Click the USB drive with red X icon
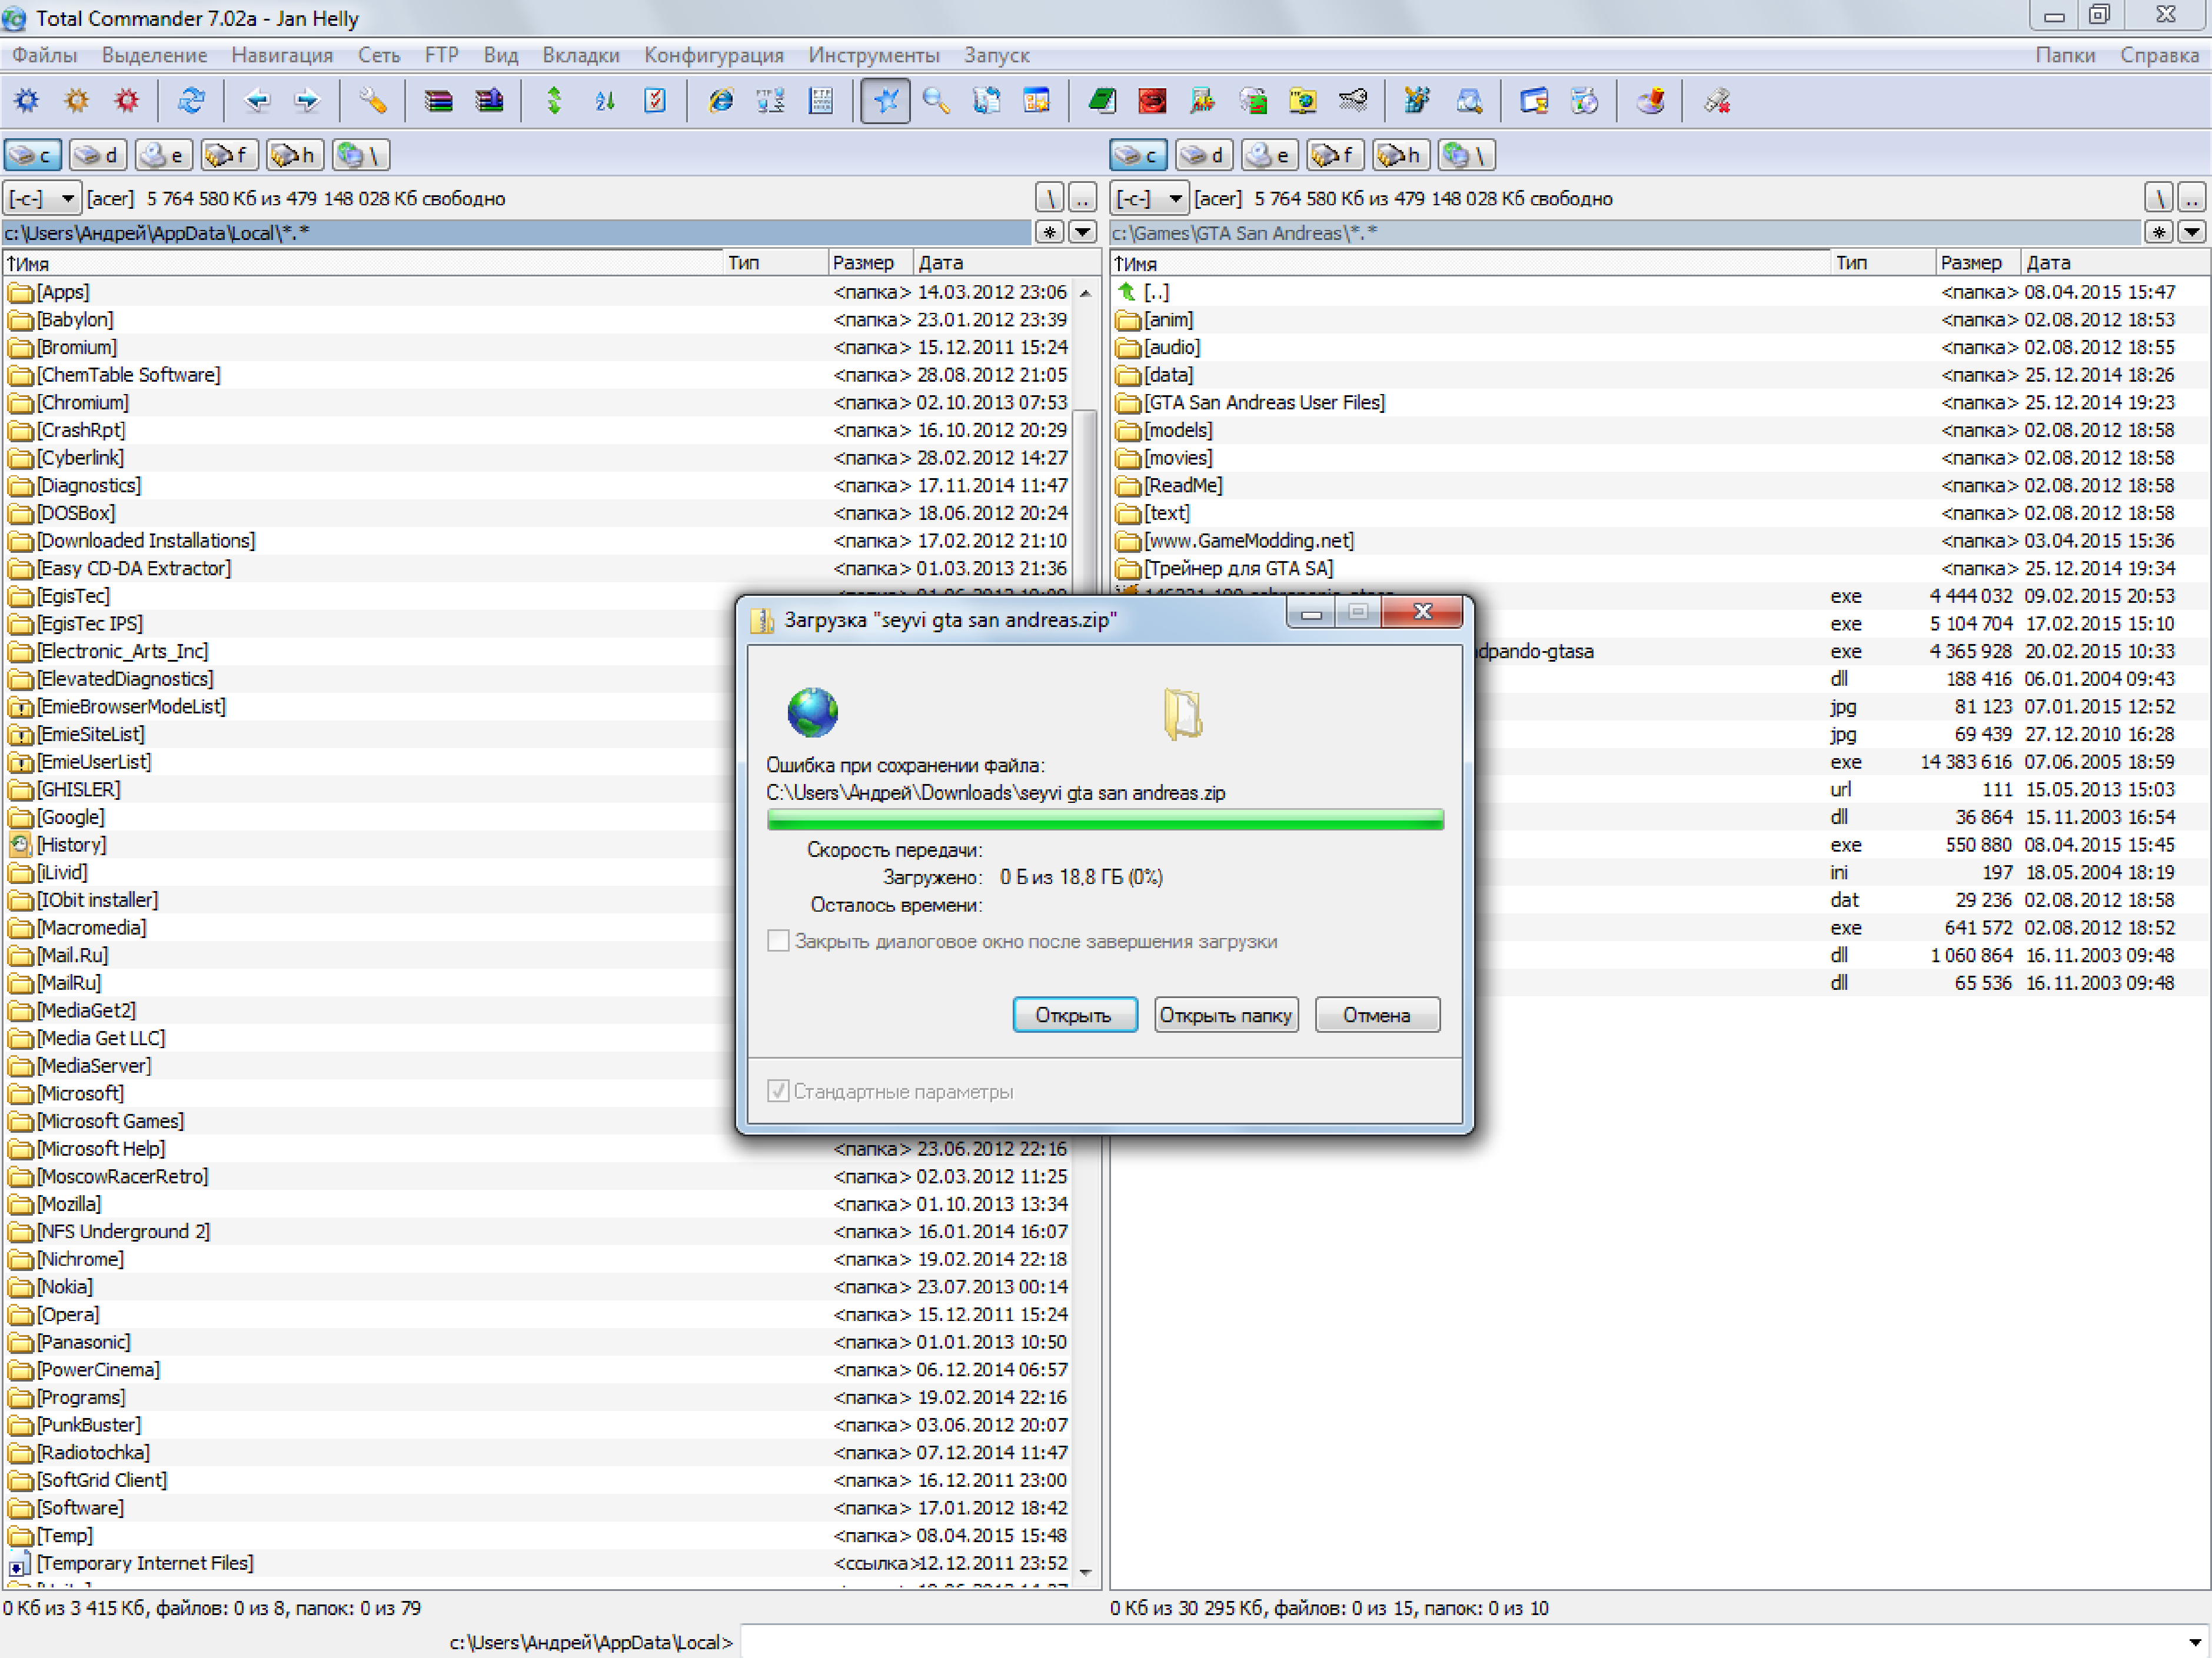The width and height of the screenshot is (2212, 1658). tap(1718, 101)
